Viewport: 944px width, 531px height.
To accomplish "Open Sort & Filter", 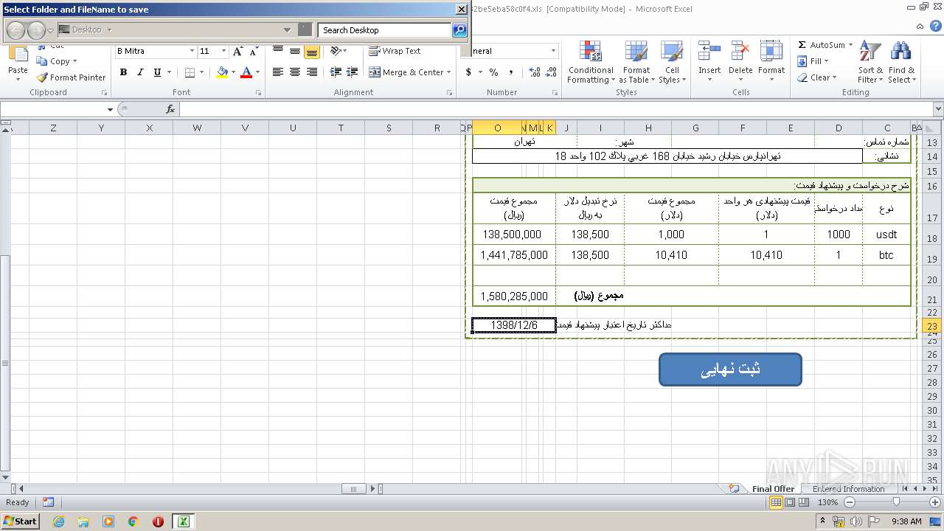I will coord(870,63).
